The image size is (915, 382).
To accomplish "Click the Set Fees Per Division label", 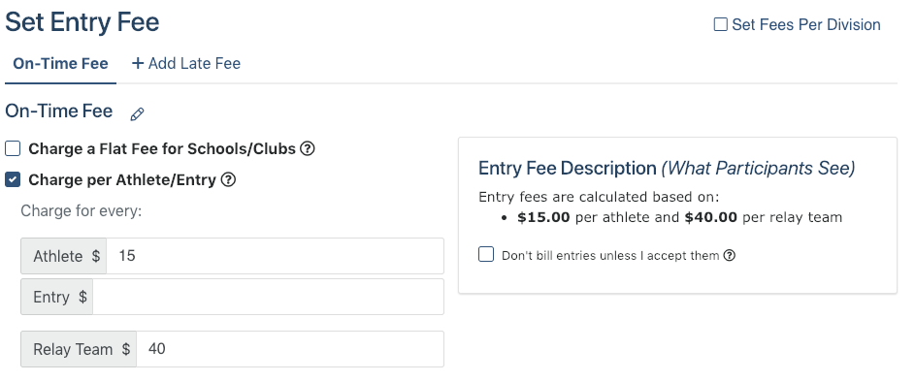I will [806, 24].
